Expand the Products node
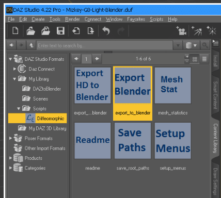 point(10,158)
